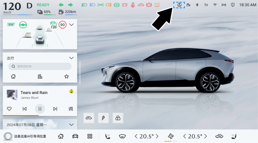
Task: Tap the left turn signal arrow
Action: [x=61, y=5]
